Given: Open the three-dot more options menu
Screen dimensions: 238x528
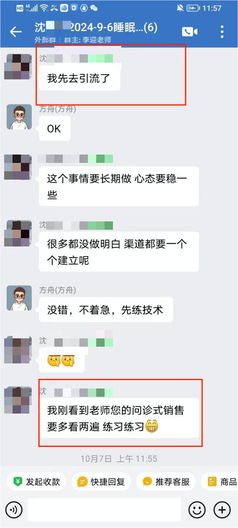Looking at the screenshot, I should (x=222, y=32).
